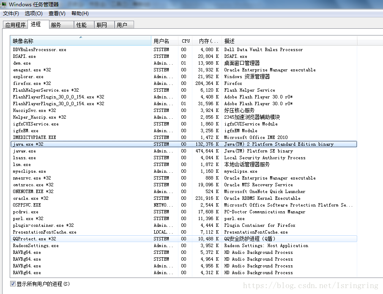Click description Microsoft OneNote Quick Launcher
The height and width of the screenshot is (294, 383).
point(265,191)
